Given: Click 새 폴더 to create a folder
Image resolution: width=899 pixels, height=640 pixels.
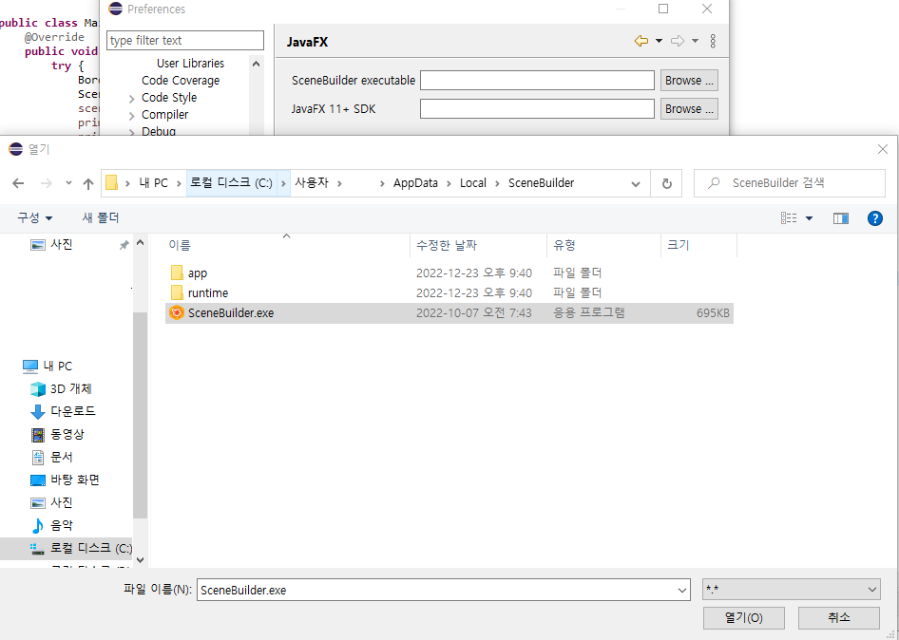Looking at the screenshot, I should tap(101, 217).
